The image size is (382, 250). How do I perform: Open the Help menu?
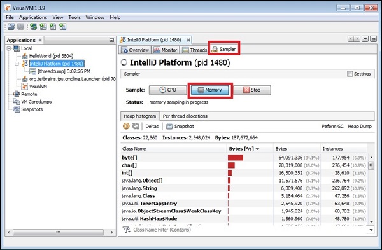click(115, 17)
